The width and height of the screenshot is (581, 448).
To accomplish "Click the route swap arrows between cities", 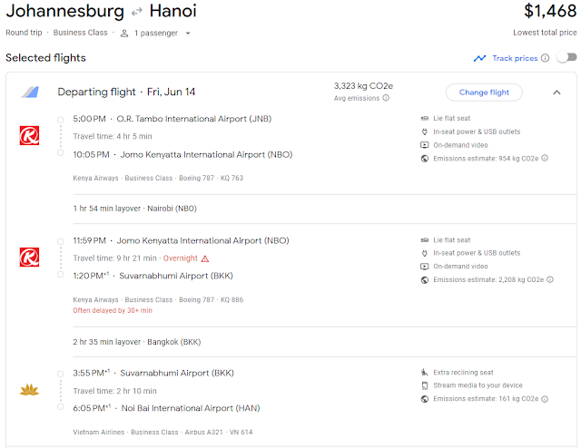I will coord(138,12).
